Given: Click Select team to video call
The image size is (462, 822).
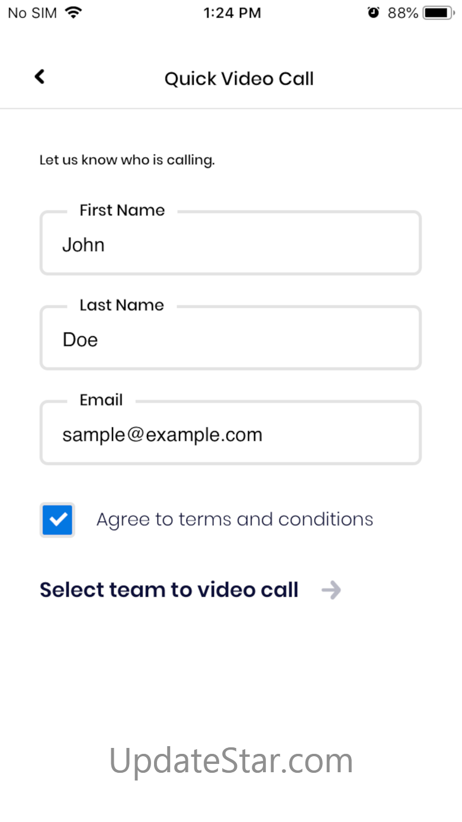Looking at the screenshot, I should click(x=169, y=590).
